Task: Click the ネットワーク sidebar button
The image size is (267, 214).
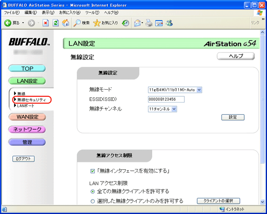Action: click(x=27, y=129)
